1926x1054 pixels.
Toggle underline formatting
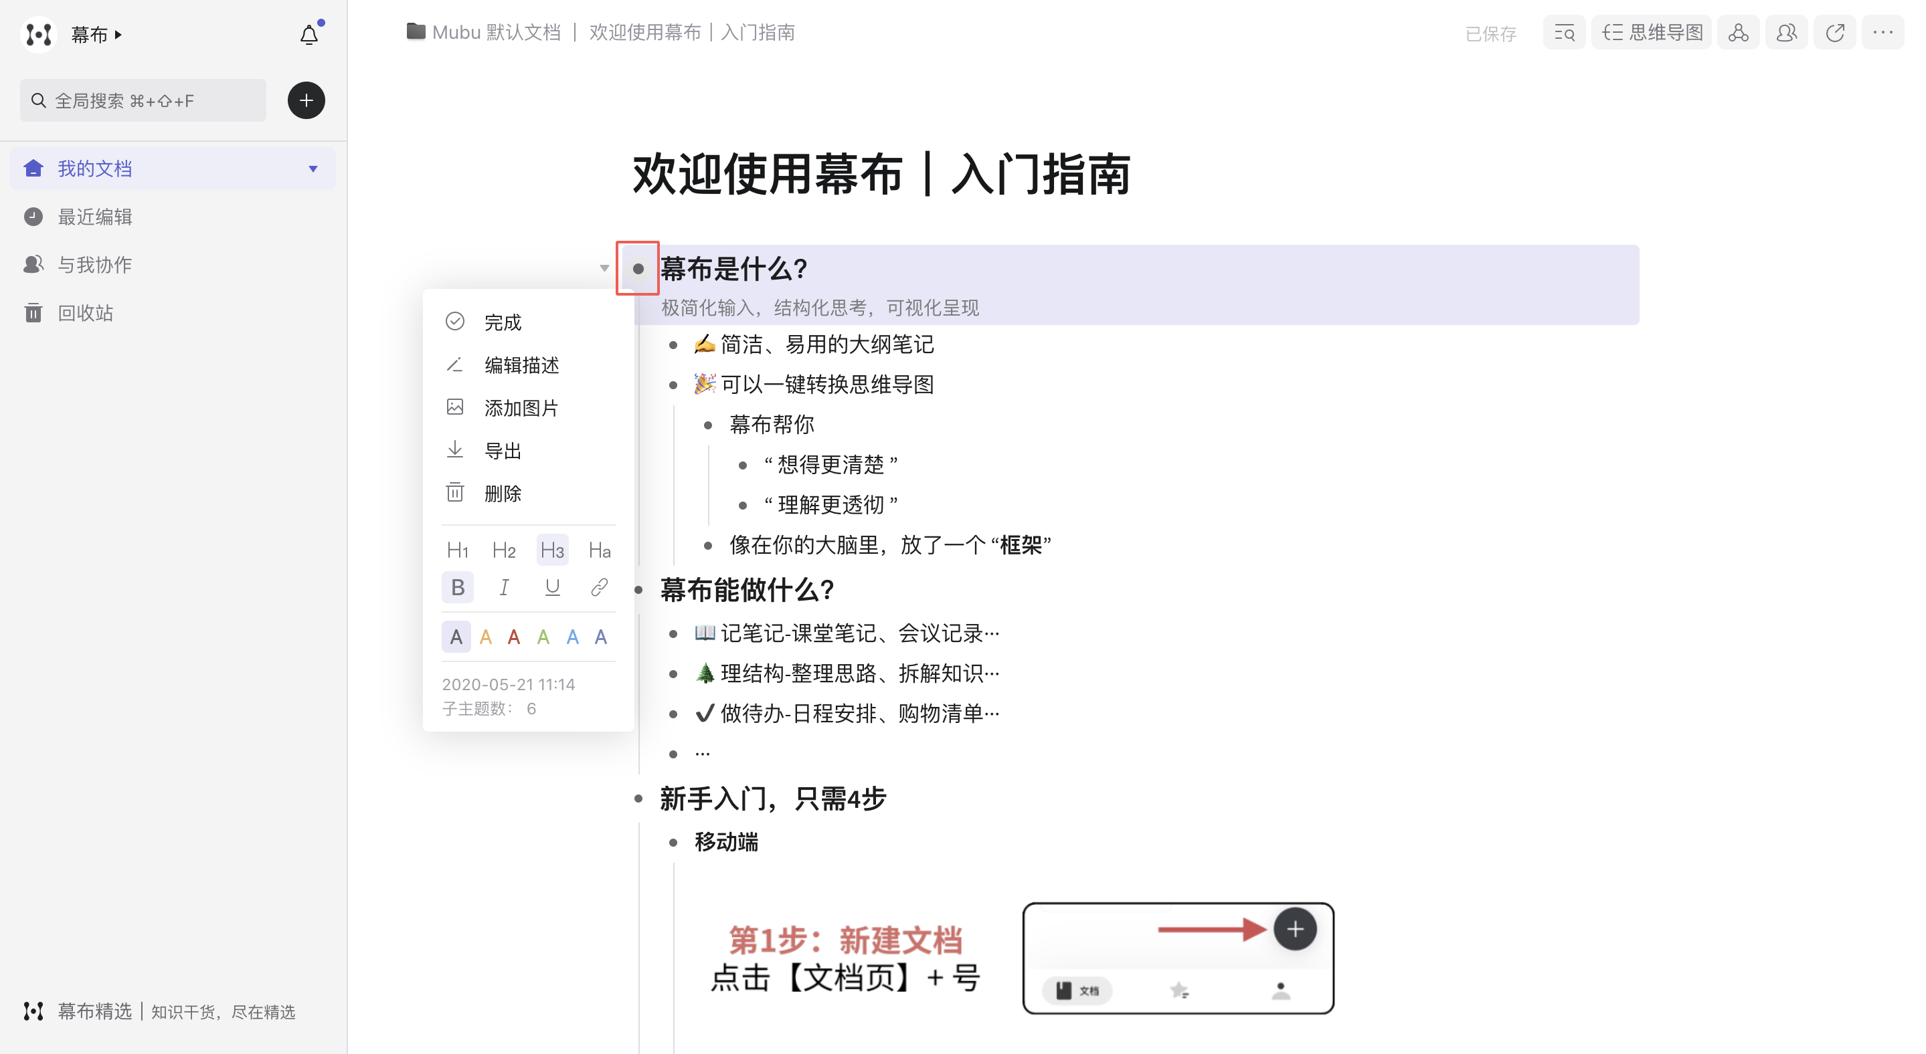pos(553,588)
